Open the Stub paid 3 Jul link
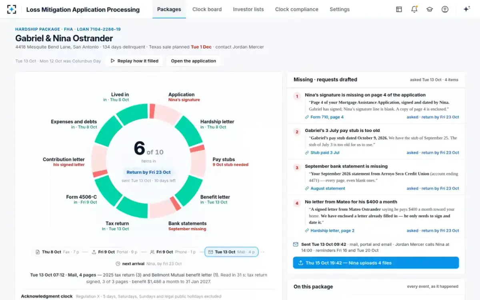 click(325, 153)
